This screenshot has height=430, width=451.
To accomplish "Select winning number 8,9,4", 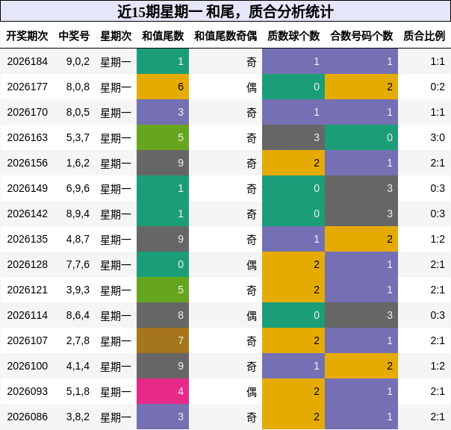I will [x=78, y=214].
